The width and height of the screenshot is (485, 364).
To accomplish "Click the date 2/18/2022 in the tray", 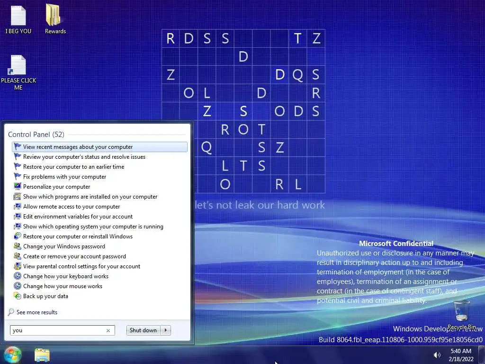I will click(x=461, y=359).
